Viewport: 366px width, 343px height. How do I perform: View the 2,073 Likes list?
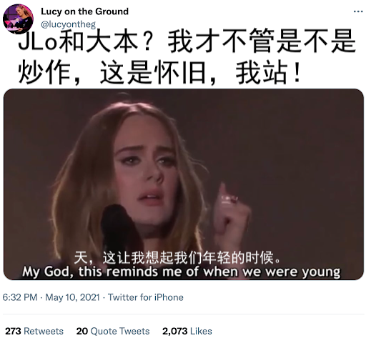point(187,331)
